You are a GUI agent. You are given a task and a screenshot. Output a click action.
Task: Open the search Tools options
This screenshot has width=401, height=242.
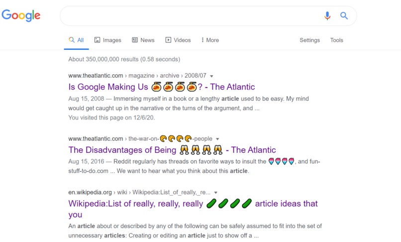[336, 40]
